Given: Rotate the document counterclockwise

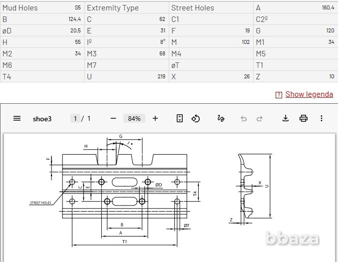Looking at the screenshot, I should click(196, 118).
